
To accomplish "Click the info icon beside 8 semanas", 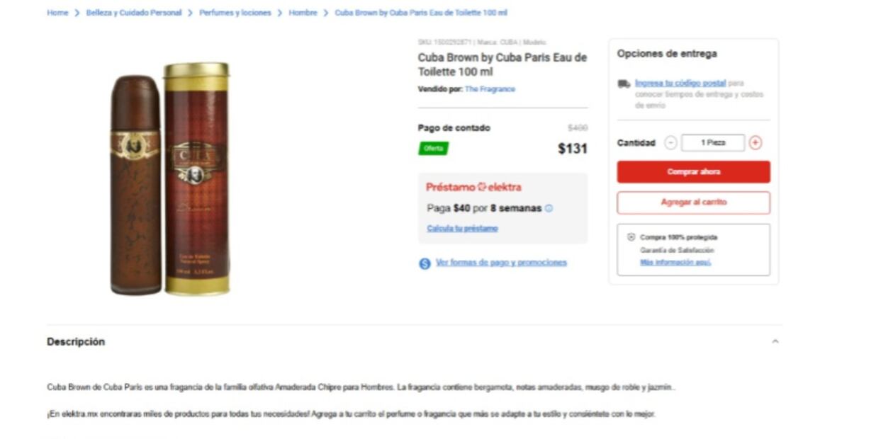I will pos(549,209).
